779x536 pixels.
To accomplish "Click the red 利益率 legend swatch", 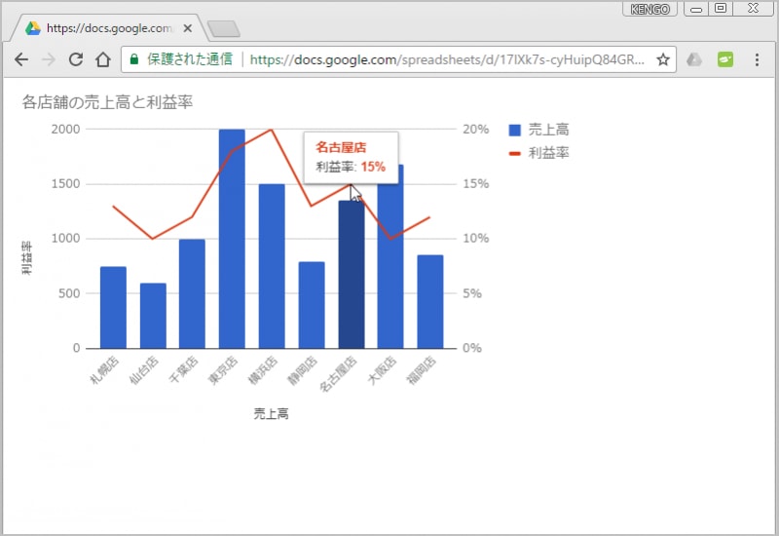I will point(515,154).
